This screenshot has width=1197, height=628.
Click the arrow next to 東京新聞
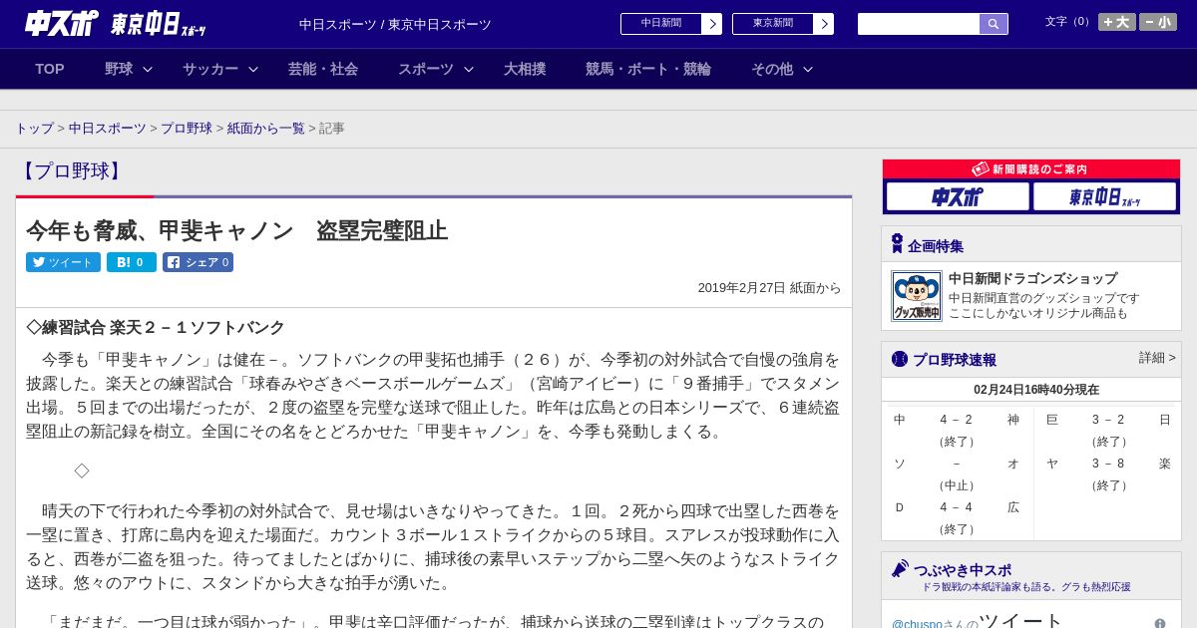point(824,24)
